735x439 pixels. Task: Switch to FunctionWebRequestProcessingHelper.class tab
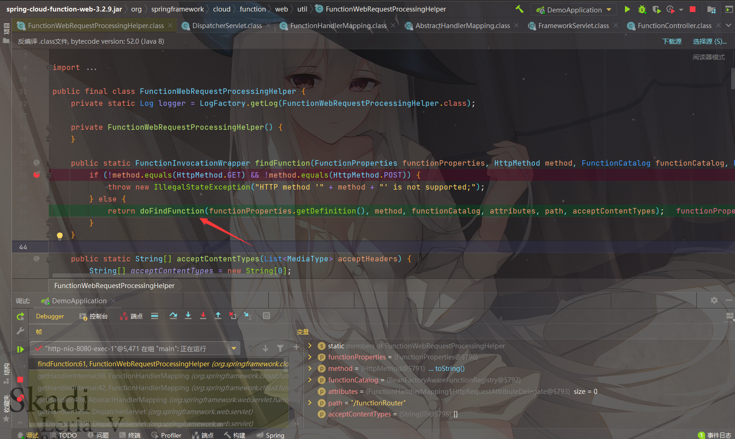coord(95,26)
